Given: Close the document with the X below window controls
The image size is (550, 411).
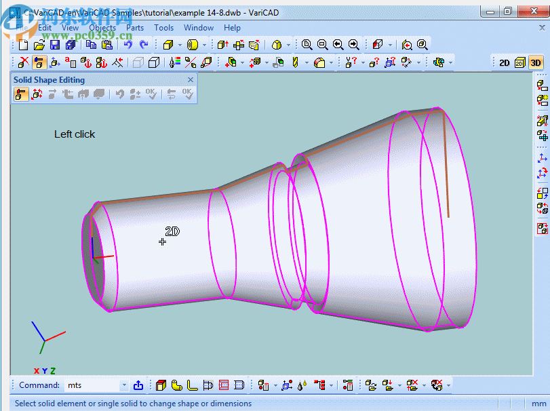Looking at the screenshot, I should pos(542,28).
